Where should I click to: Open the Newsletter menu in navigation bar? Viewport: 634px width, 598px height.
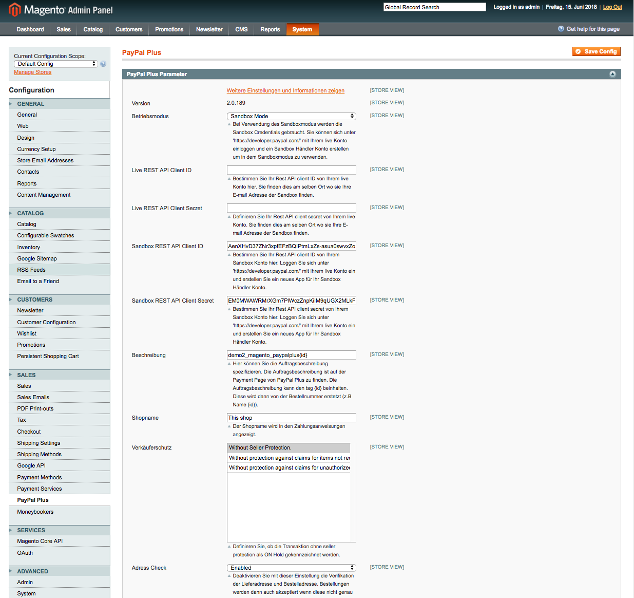pos(209,29)
